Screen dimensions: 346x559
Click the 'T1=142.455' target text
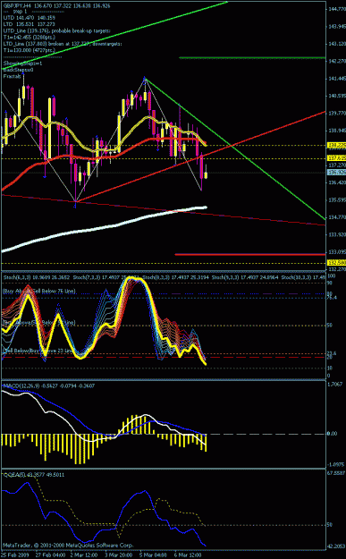tap(30, 37)
